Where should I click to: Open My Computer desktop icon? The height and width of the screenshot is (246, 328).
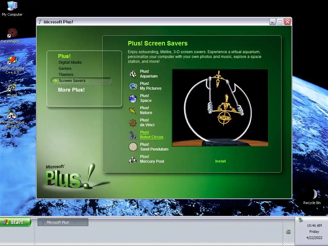point(12,9)
